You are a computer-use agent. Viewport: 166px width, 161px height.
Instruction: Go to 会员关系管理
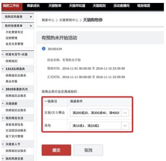point(14,44)
